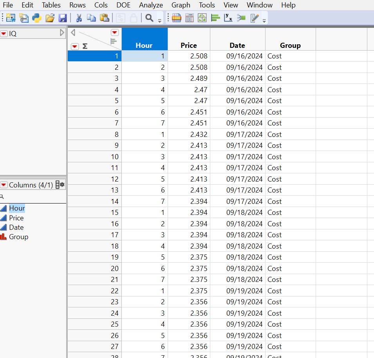Open Fit Y by X platform icon
The image size is (374, 358).
pos(228,18)
